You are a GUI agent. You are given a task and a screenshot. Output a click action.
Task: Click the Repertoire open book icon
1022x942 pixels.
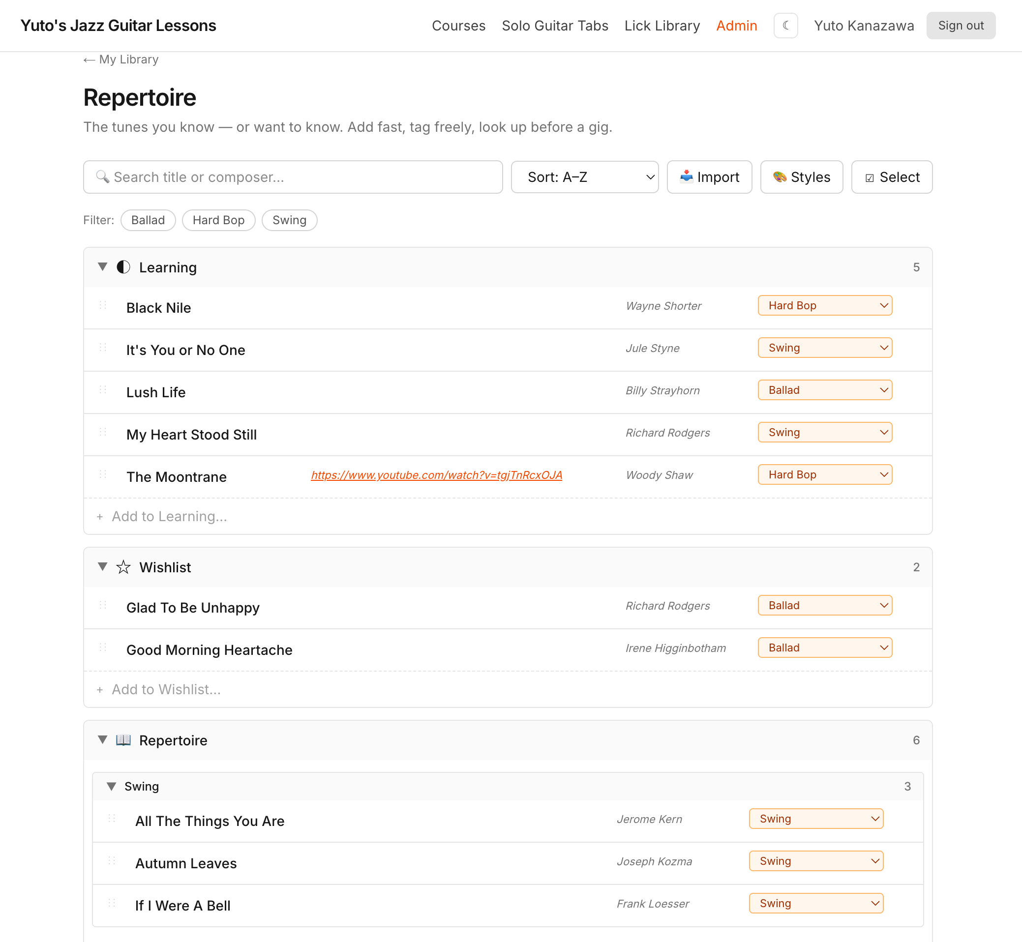point(123,740)
